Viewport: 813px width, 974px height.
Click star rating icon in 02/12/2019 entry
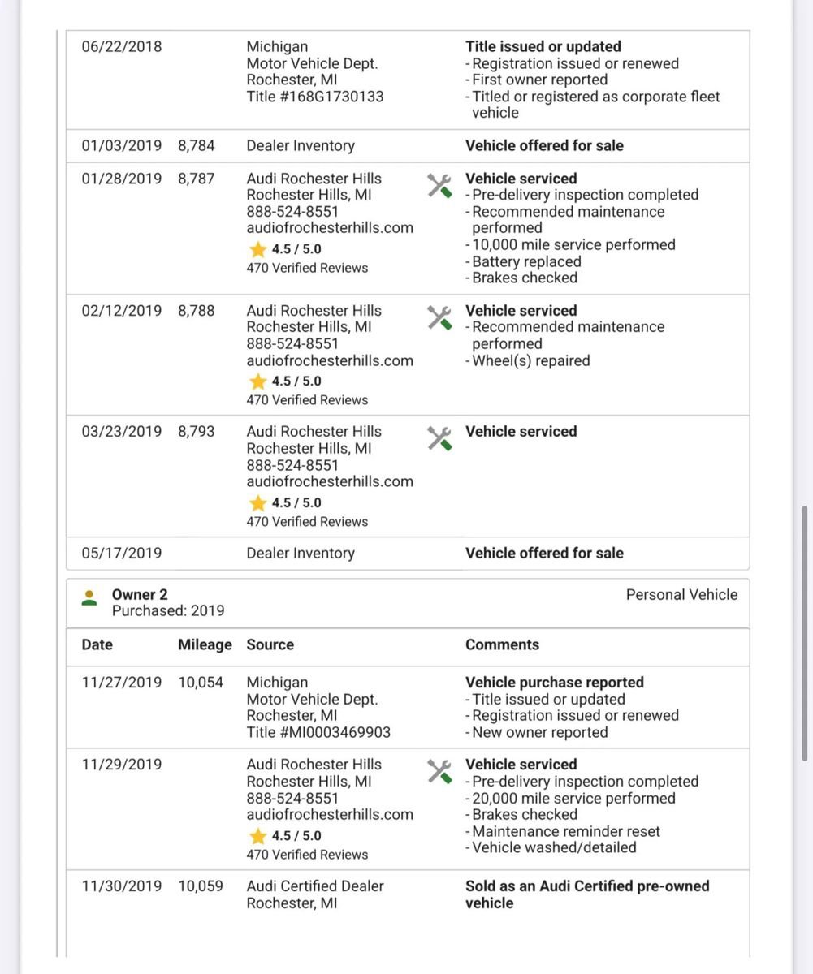[x=257, y=381]
